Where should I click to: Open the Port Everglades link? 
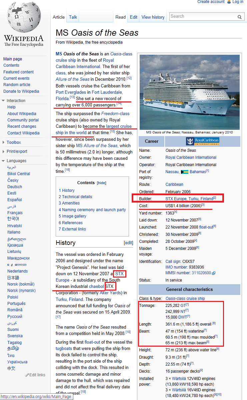click(71, 92)
